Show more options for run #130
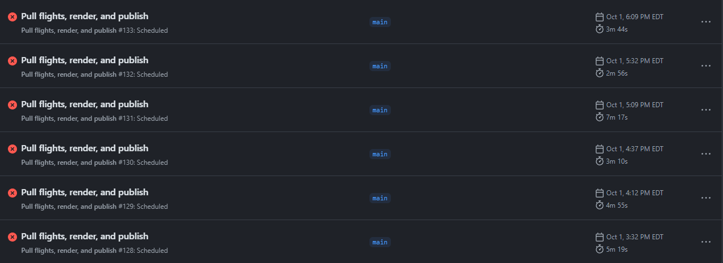This screenshot has width=723, height=263. click(x=705, y=154)
